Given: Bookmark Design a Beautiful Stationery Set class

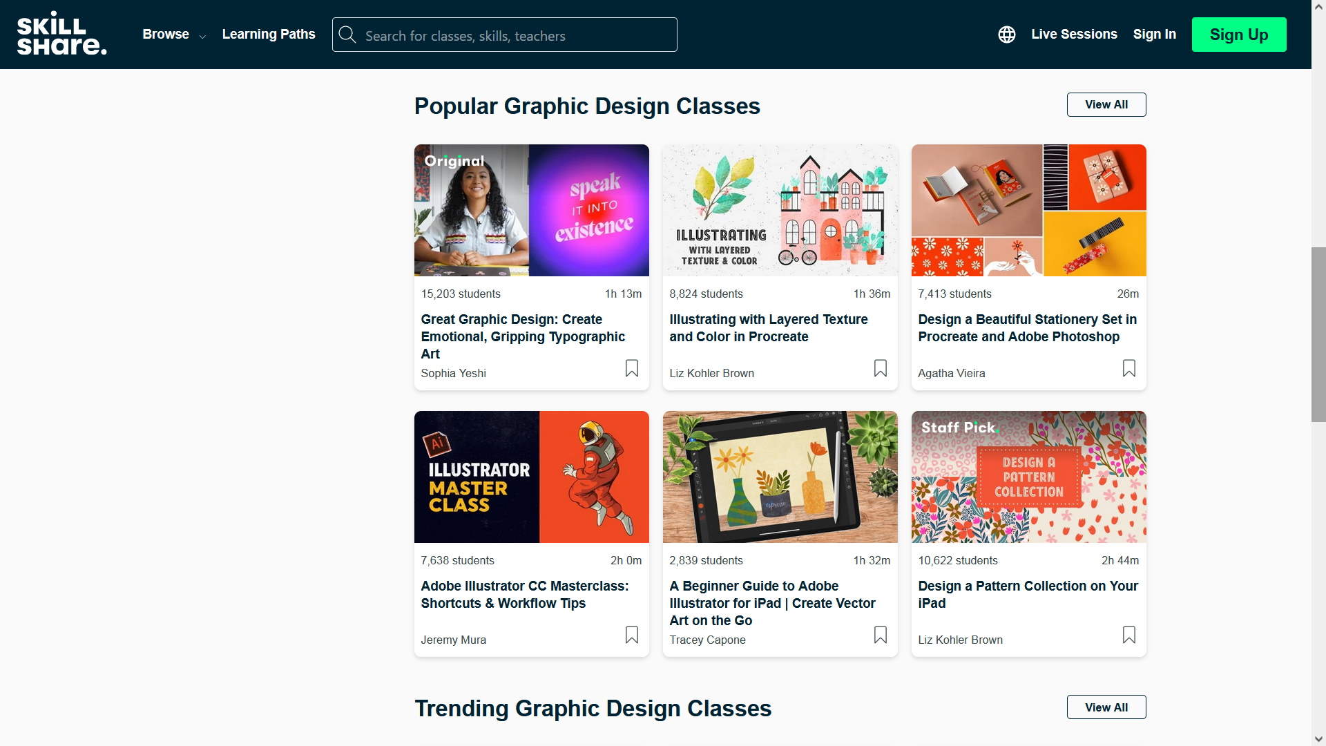Looking at the screenshot, I should point(1129,368).
